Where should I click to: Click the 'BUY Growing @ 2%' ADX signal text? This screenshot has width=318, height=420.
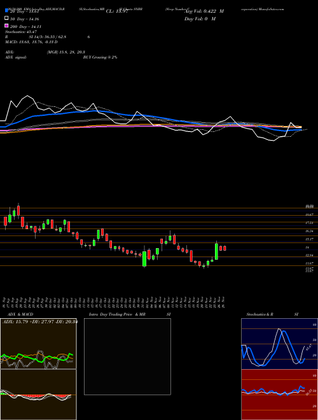point(100,57)
